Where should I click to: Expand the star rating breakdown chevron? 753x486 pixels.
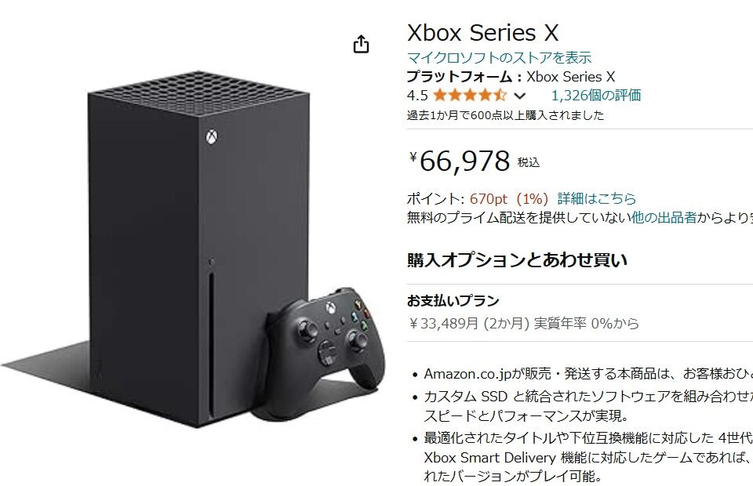519,96
